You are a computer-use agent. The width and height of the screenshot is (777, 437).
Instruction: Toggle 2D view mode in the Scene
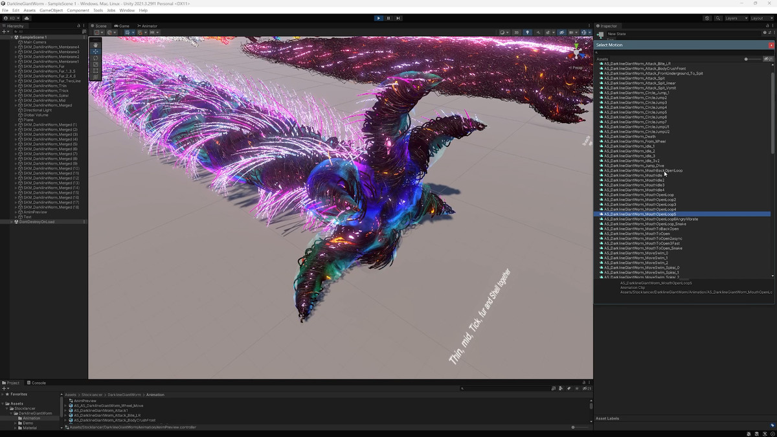coord(516,32)
